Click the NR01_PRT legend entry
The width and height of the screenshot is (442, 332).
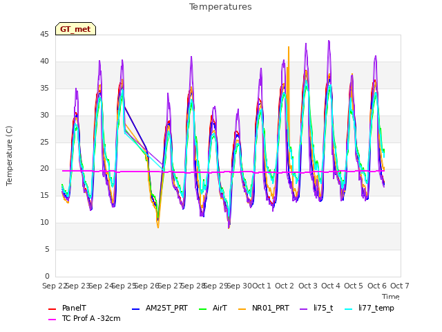tap(264, 308)
